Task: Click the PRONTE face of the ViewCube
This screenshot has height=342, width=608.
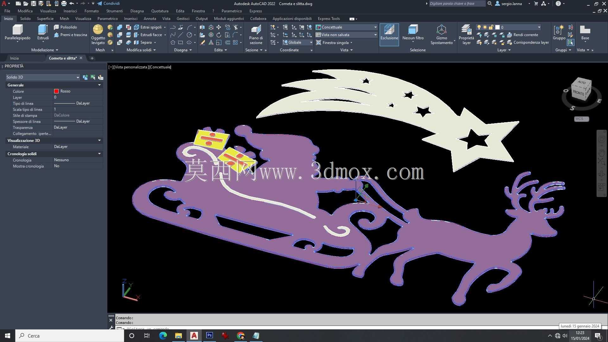Action: [x=578, y=93]
